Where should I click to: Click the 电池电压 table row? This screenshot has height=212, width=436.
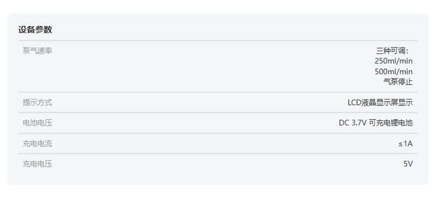[217, 123]
